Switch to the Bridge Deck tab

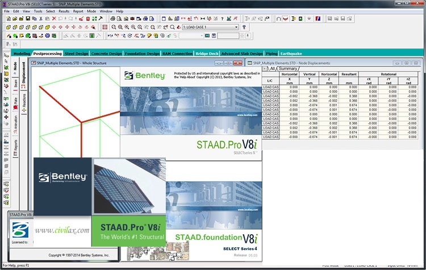207,53
